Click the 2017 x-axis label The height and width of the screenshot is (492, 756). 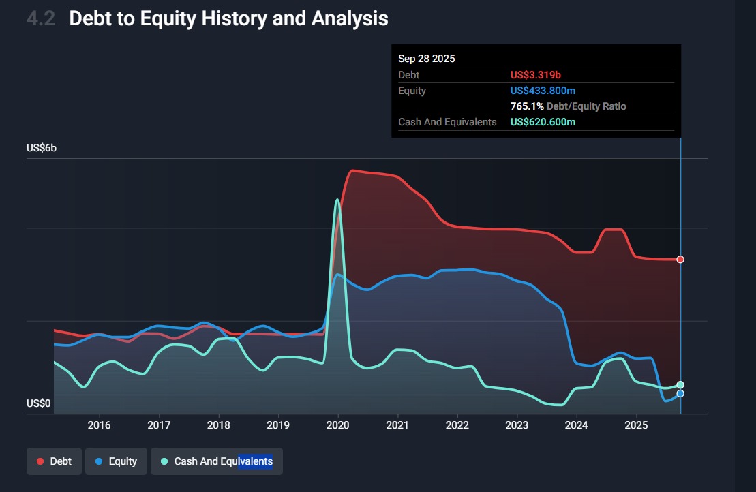159,425
